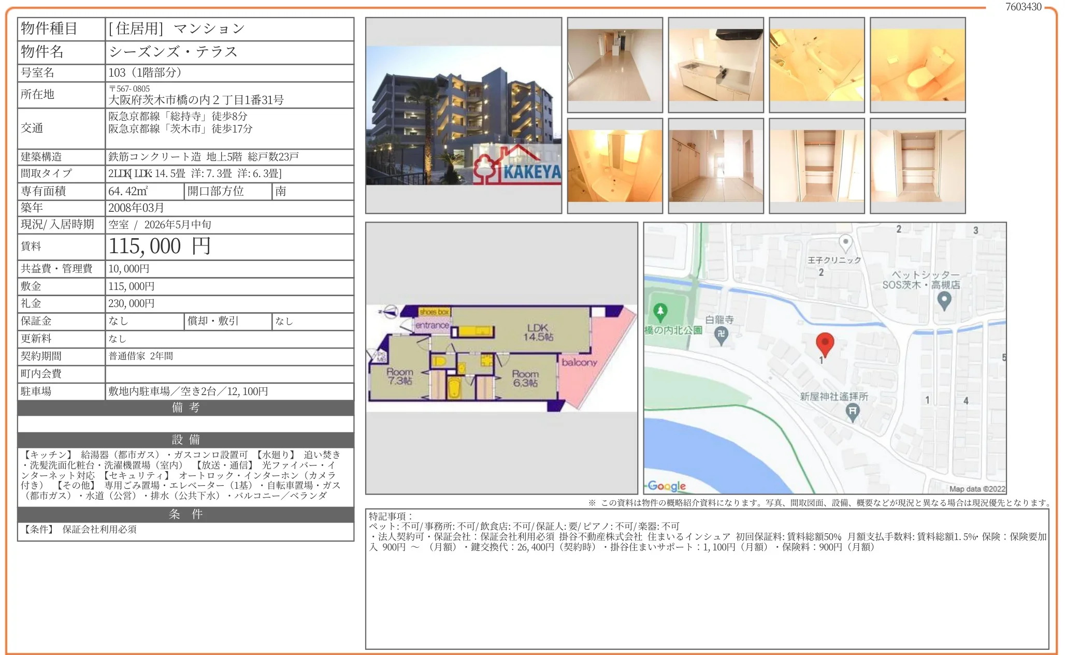Open the washbasin vanity thumbnail
This screenshot has height=655, width=1065.
[614, 166]
